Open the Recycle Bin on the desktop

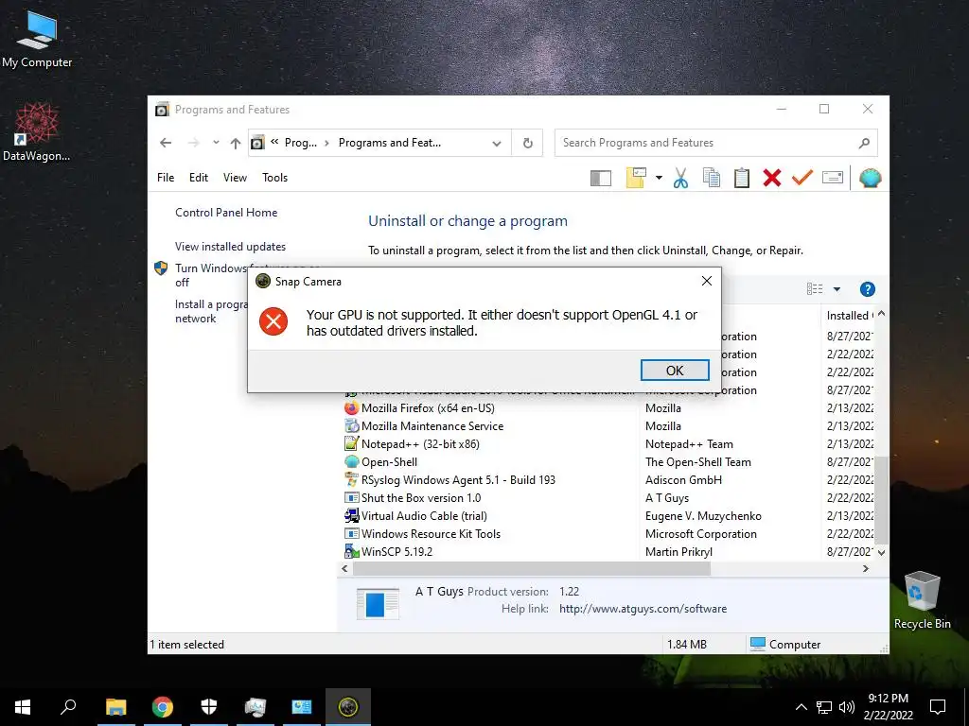pyautogui.click(x=922, y=600)
